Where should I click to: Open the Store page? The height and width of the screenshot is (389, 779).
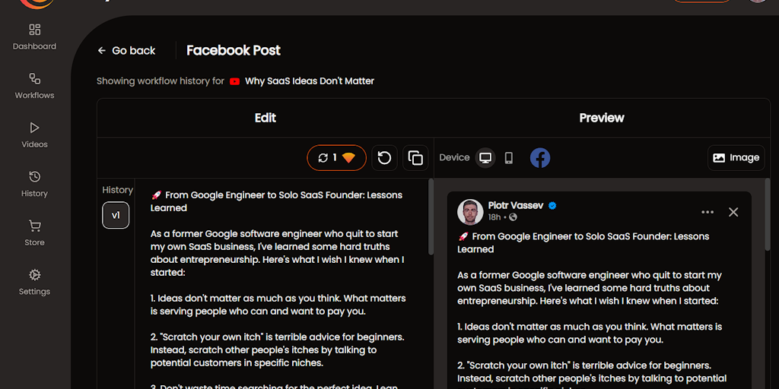pyautogui.click(x=34, y=234)
